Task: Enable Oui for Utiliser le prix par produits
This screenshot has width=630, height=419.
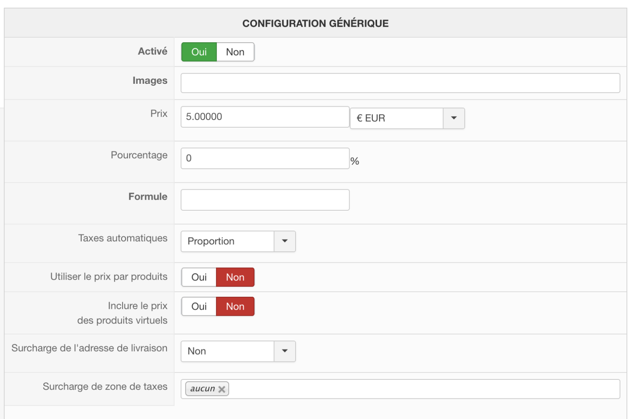Action: pyautogui.click(x=199, y=277)
